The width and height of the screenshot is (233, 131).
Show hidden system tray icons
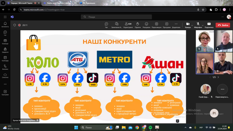point(186,128)
